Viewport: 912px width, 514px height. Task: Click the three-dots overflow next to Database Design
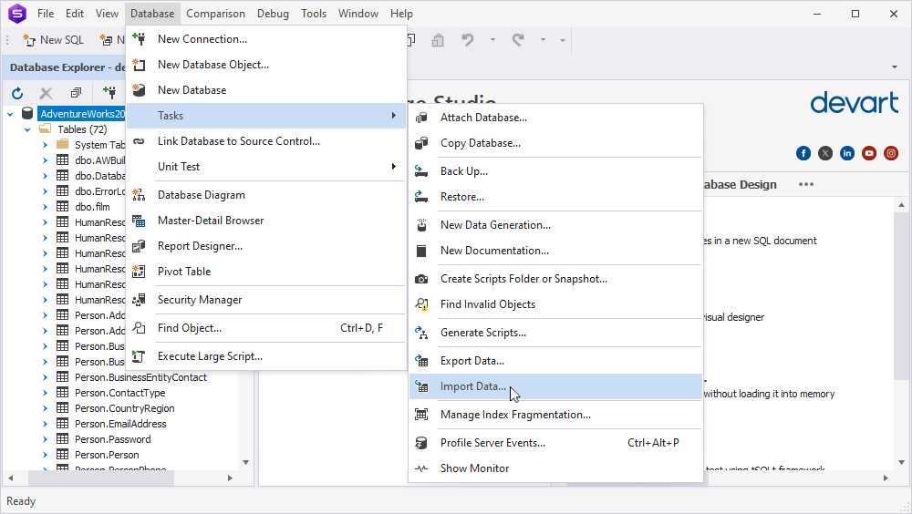[x=806, y=184]
